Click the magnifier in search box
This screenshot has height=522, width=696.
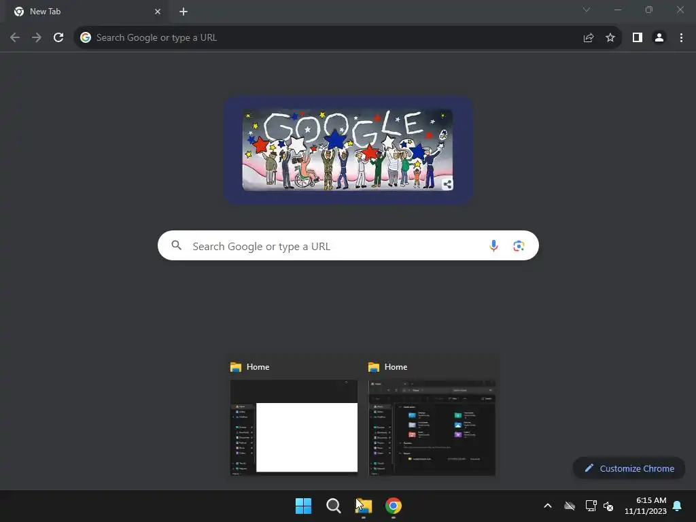tap(176, 245)
